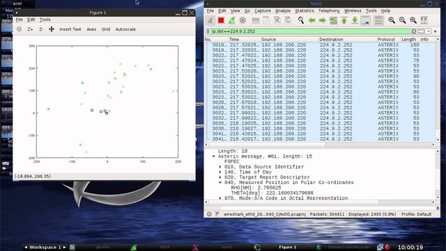Open a capture file from the toolbar
The width and height of the screenshot is (446, 251).
pyautogui.click(x=256, y=20)
